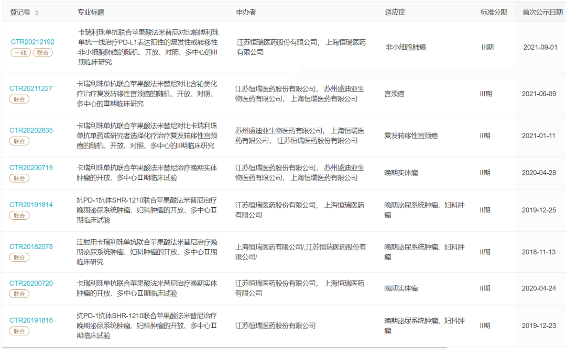This screenshot has height=349, width=566.
Task: Select the date 2019-12-25
Action: [x=539, y=210]
